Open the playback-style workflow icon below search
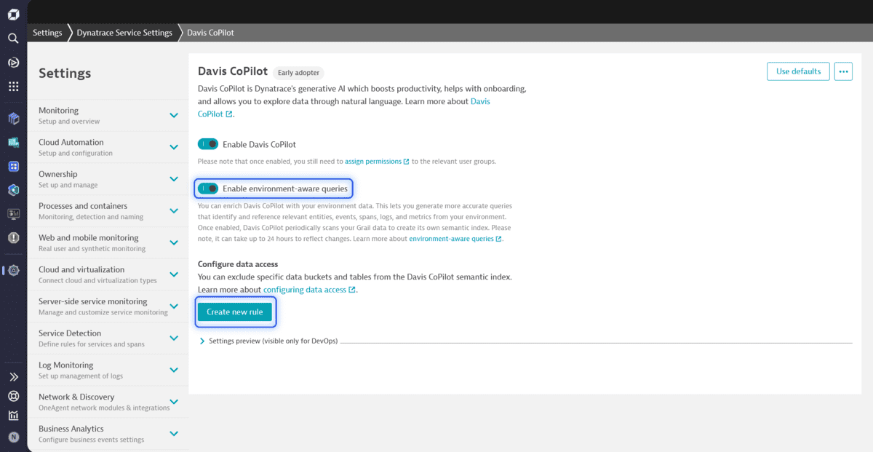The height and width of the screenshot is (452, 873). tap(12, 63)
